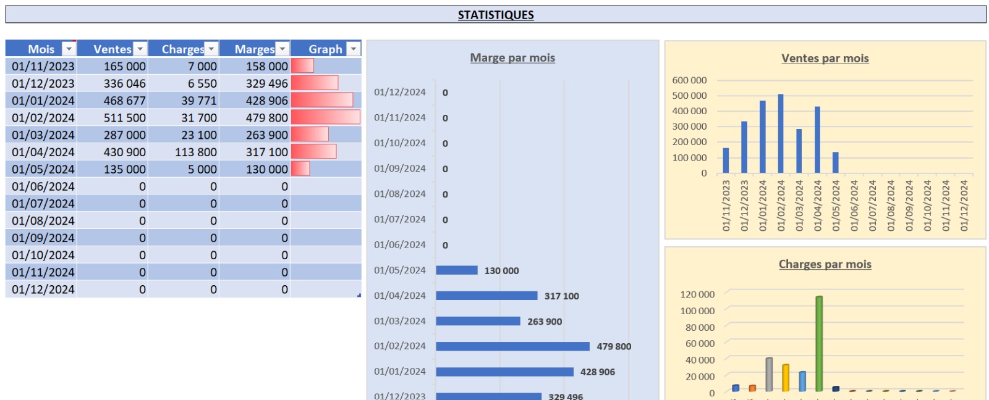Click the table resize handle below Graph column
This screenshot has width=989, height=400.
359,296
